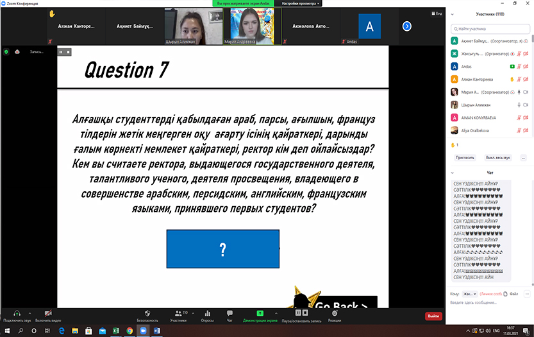Toggle Включить видео camera button
534x337 pixels.
(48, 313)
